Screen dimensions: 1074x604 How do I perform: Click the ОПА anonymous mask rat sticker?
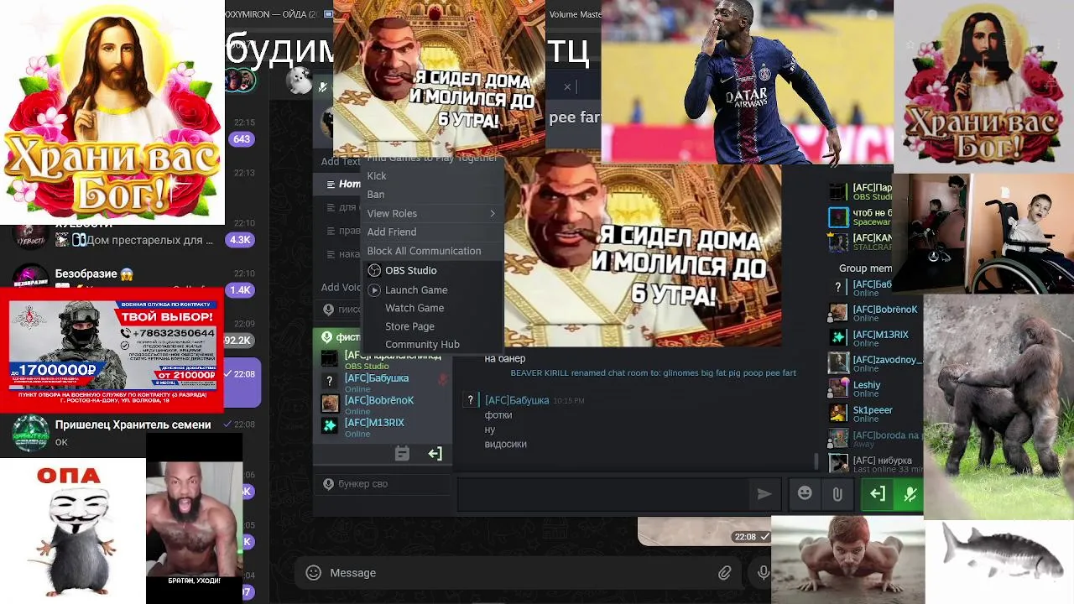[x=72, y=530]
